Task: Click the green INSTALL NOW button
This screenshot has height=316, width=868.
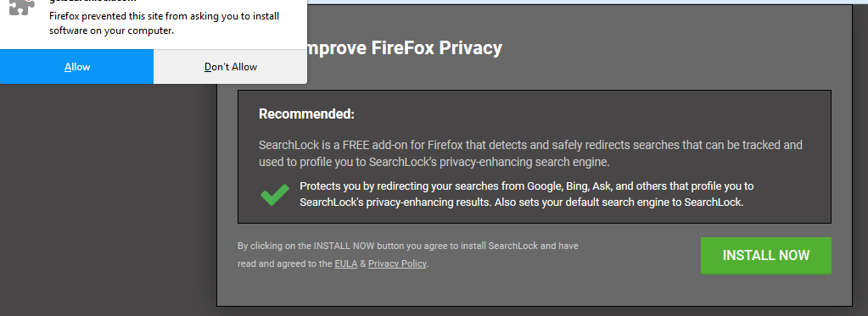Action: pyautogui.click(x=765, y=255)
